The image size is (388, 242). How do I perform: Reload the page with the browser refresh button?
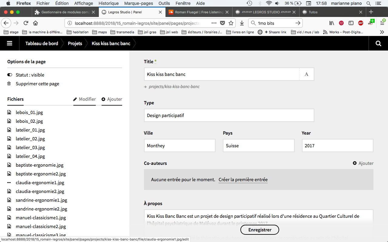coord(26,23)
